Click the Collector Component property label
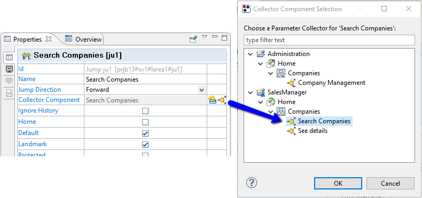Screen dimensions: 422x198 49,100
